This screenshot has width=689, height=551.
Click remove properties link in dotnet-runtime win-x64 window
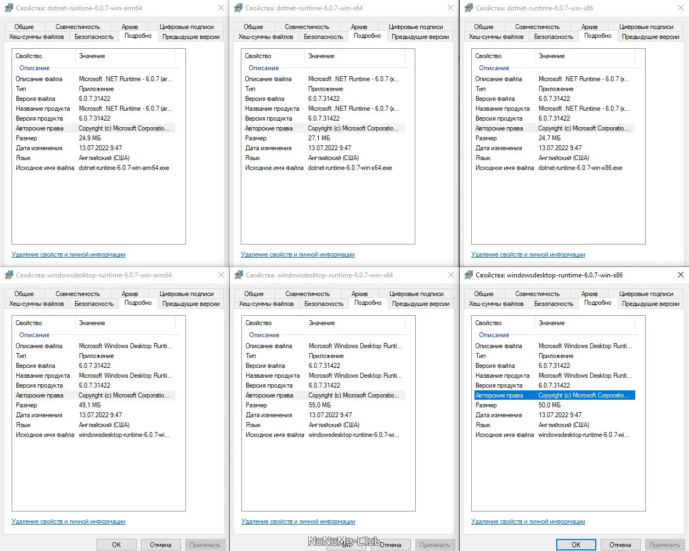[x=298, y=254]
